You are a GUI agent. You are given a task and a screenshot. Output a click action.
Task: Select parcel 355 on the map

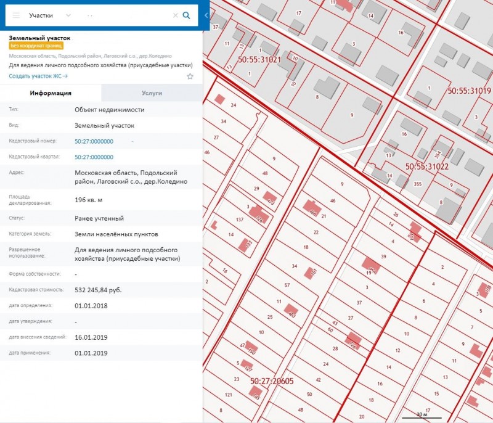[418, 184]
